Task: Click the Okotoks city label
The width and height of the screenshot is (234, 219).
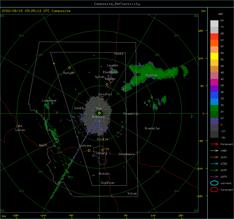Action: click(104, 174)
